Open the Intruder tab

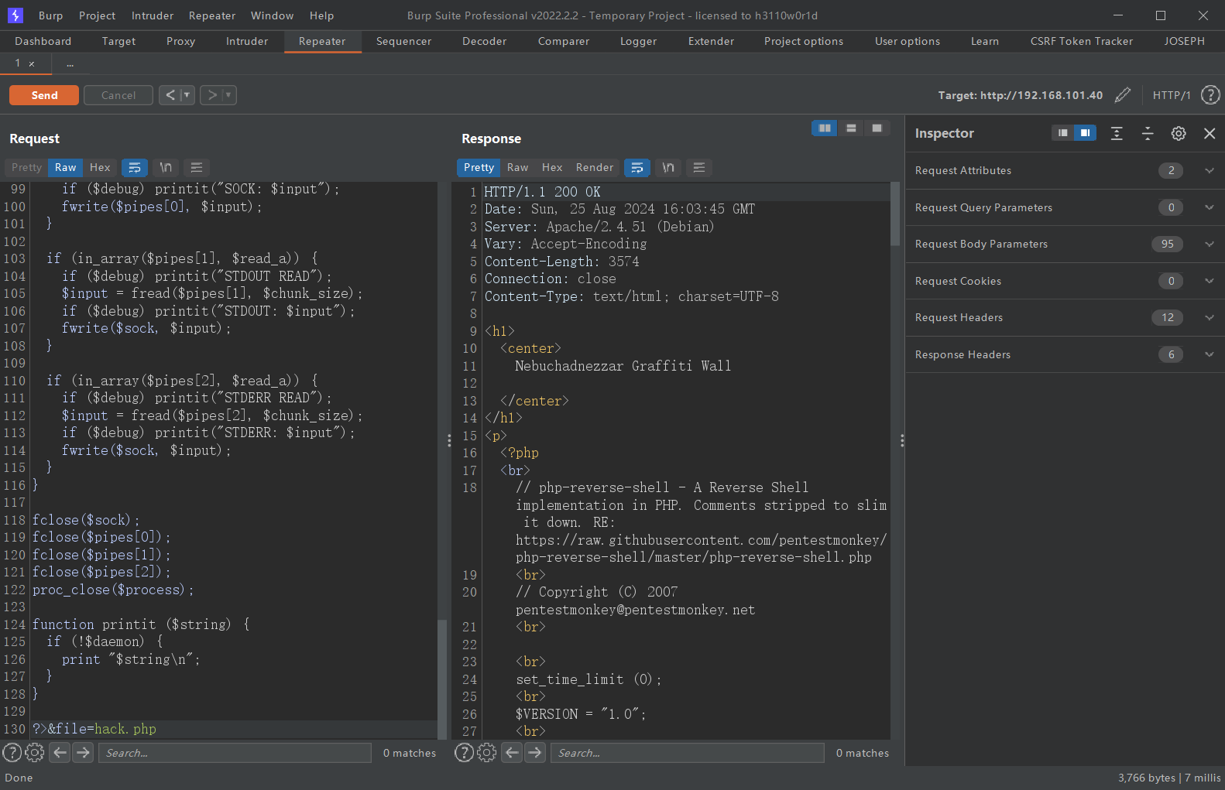point(247,41)
